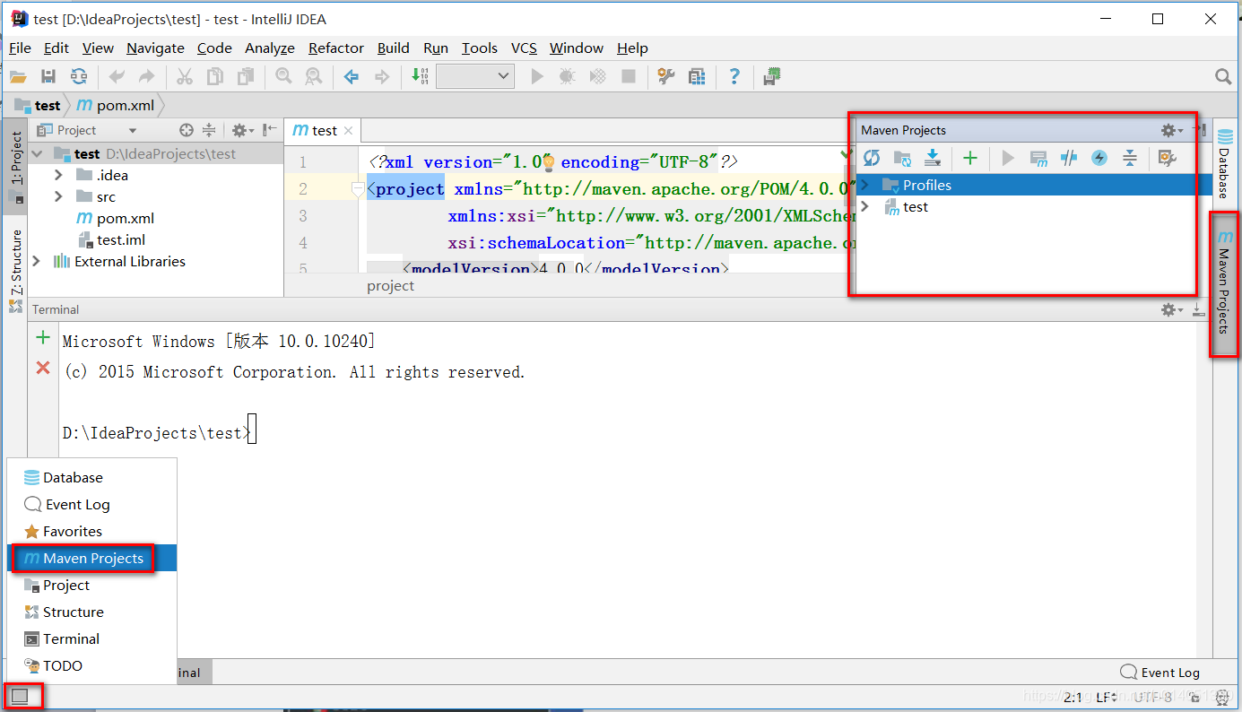Add Maven project with the green plus
This screenshot has height=712, width=1242.
click(x=969, y=159)
